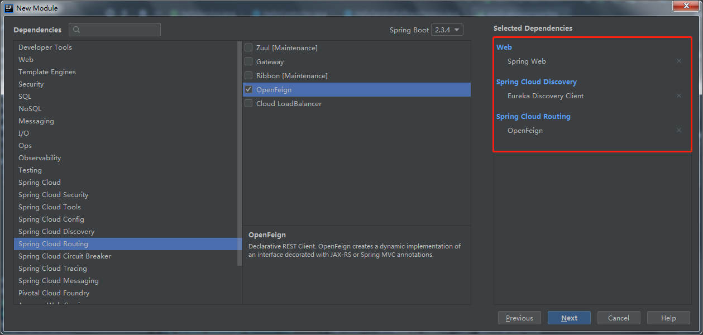The width and height of the screenshot is (703, 335).
Task: Select Spring Cloud Tools category
Action: pos(127,207)
